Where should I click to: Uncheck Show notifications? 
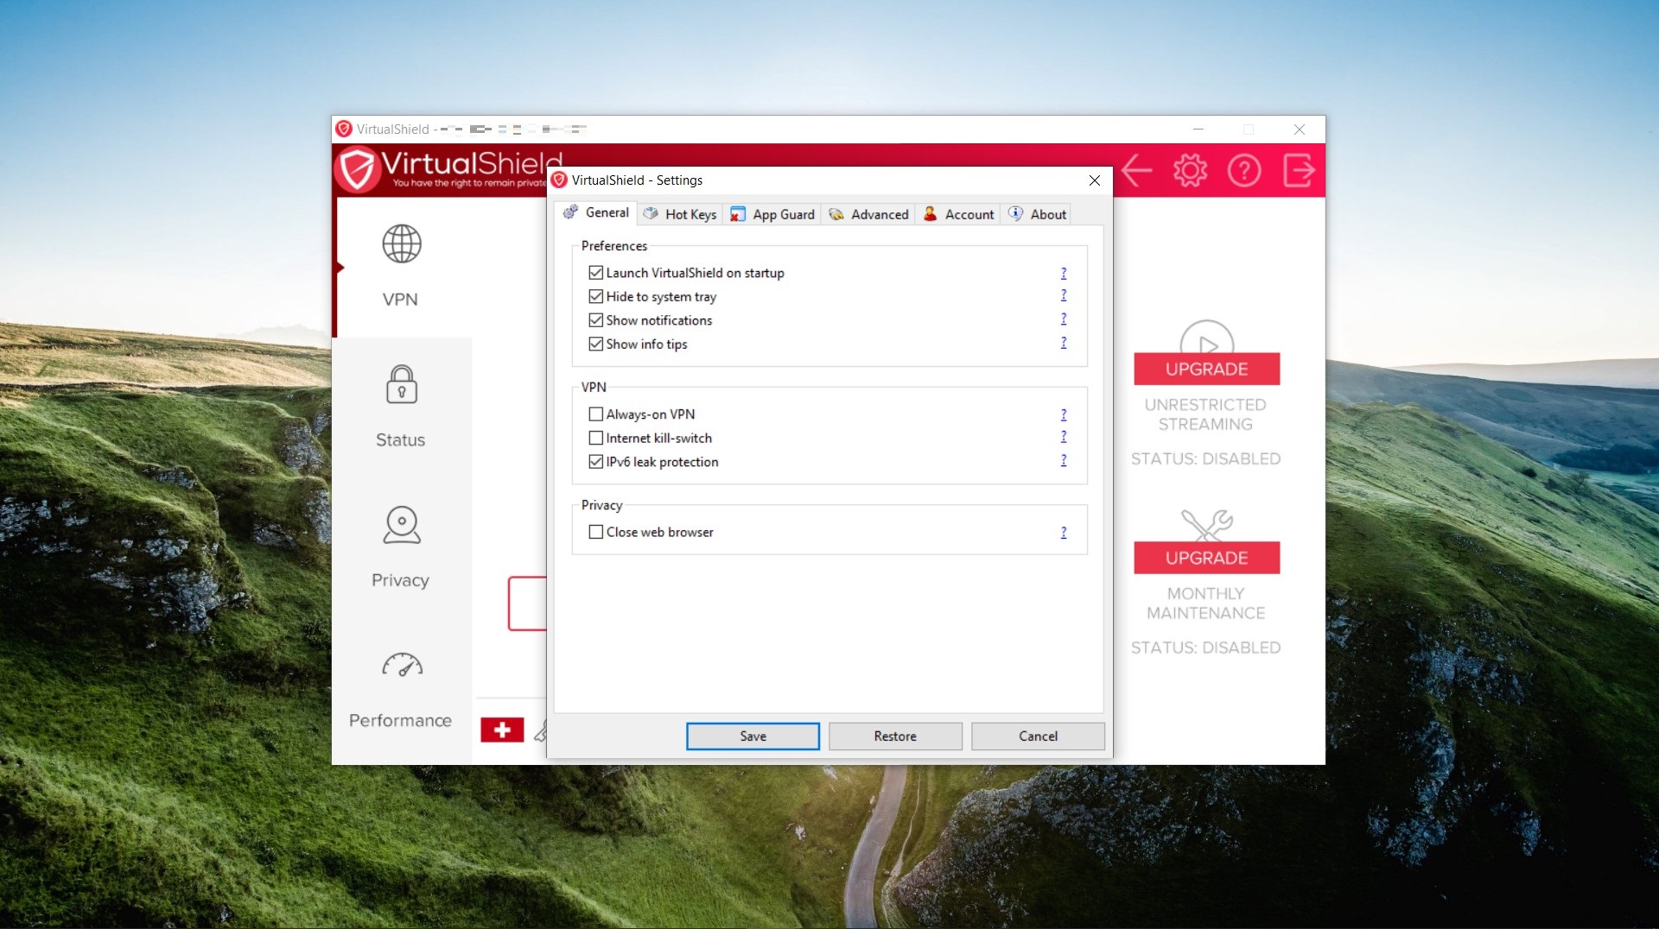point(595,320)
